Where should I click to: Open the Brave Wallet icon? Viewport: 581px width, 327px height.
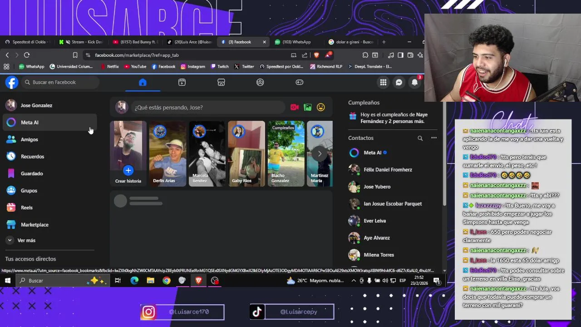click(410, 55)
